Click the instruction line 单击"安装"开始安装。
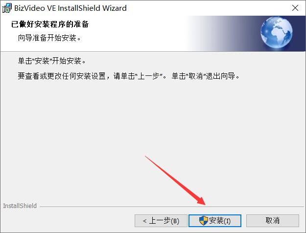This screenshot has width=306, height=233. coord(52,61)
